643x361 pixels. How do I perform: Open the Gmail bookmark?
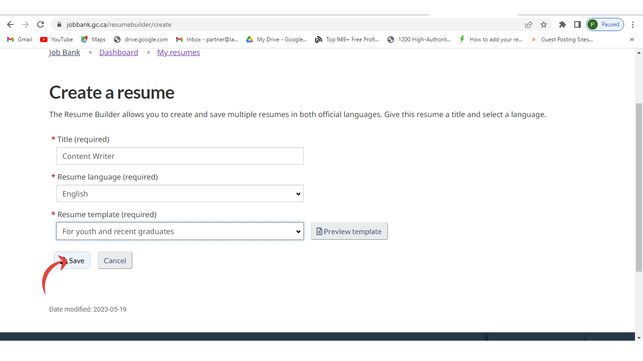click(x=20, y=39)
